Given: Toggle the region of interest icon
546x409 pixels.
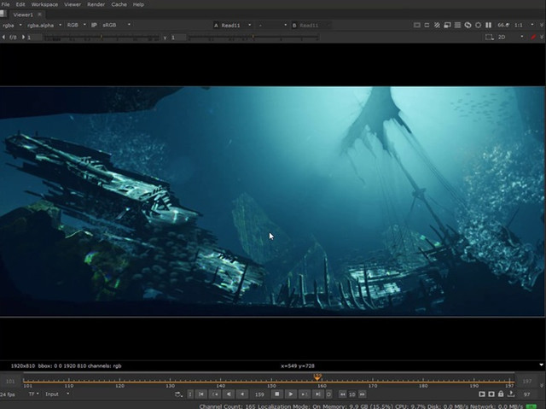Looking at the screenshot, I should click(x=427, y=25).
